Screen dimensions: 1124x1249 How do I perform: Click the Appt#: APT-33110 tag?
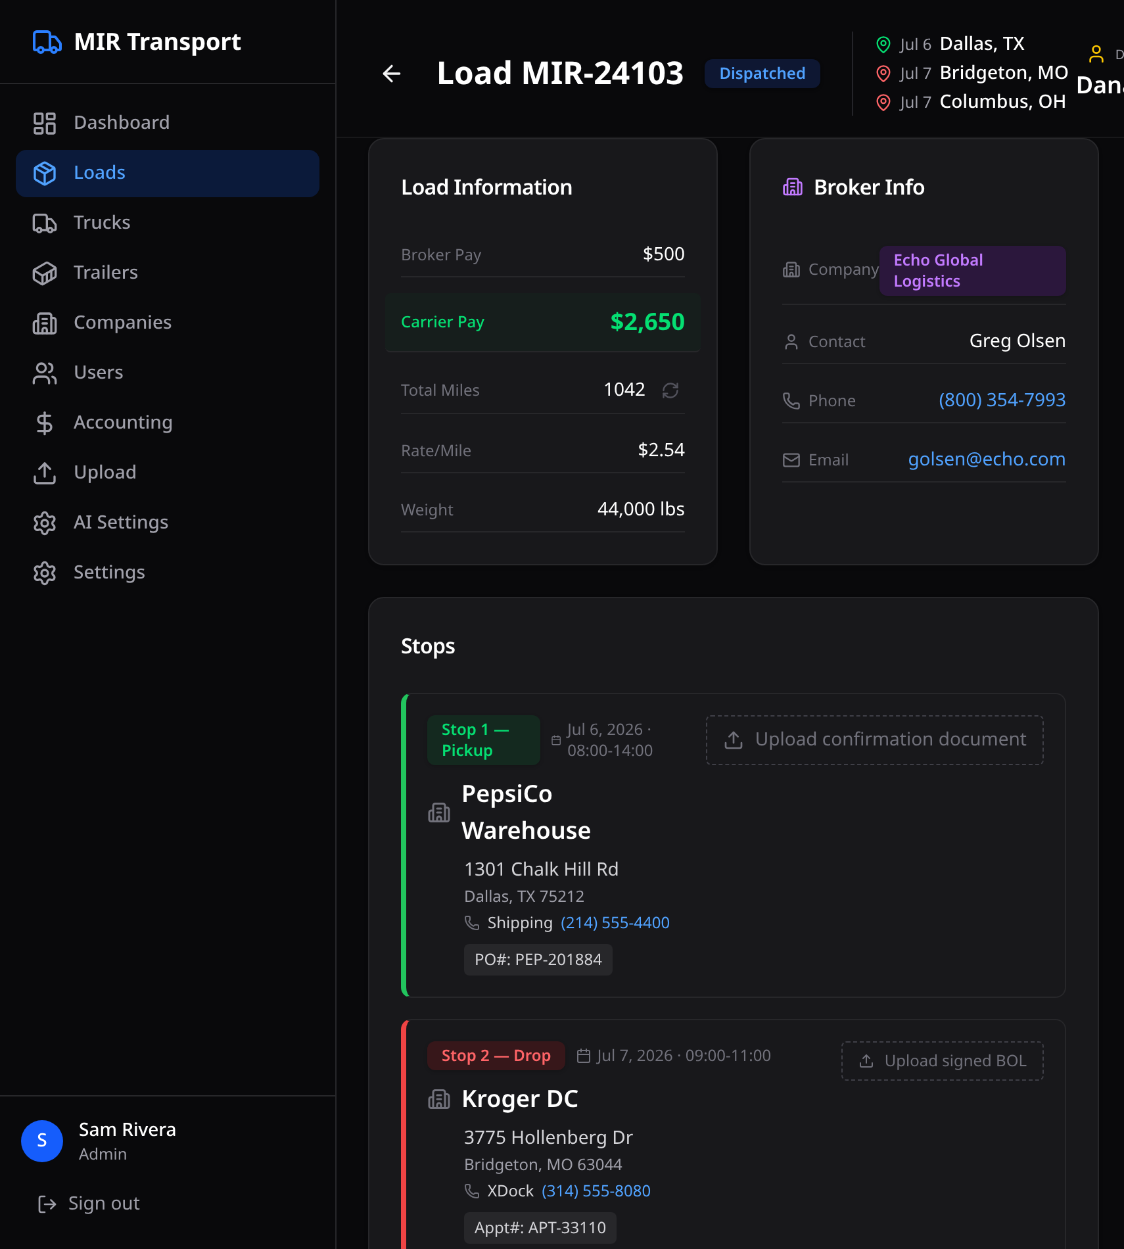pyautogui.click(x=540, y=1228)
